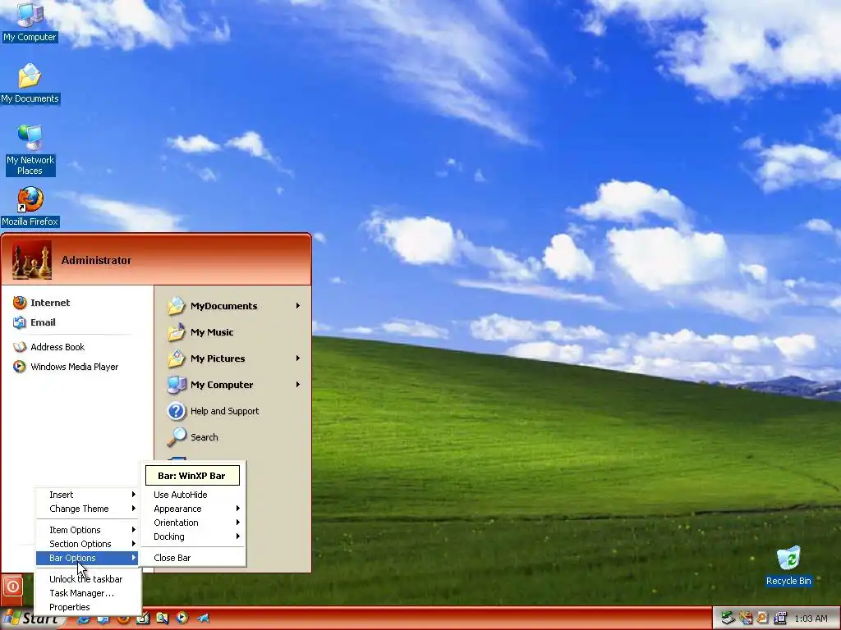This screenshot has height=630, width=841.
Task: Click the book icon beside Address Book
Action: point(20,347)
